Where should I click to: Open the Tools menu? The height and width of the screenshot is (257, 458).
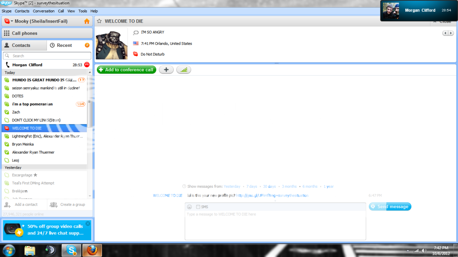(83, 11)
